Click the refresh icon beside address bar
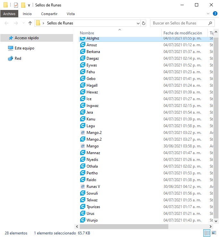The height and width of the screenshot is (237, 219). 144,23
